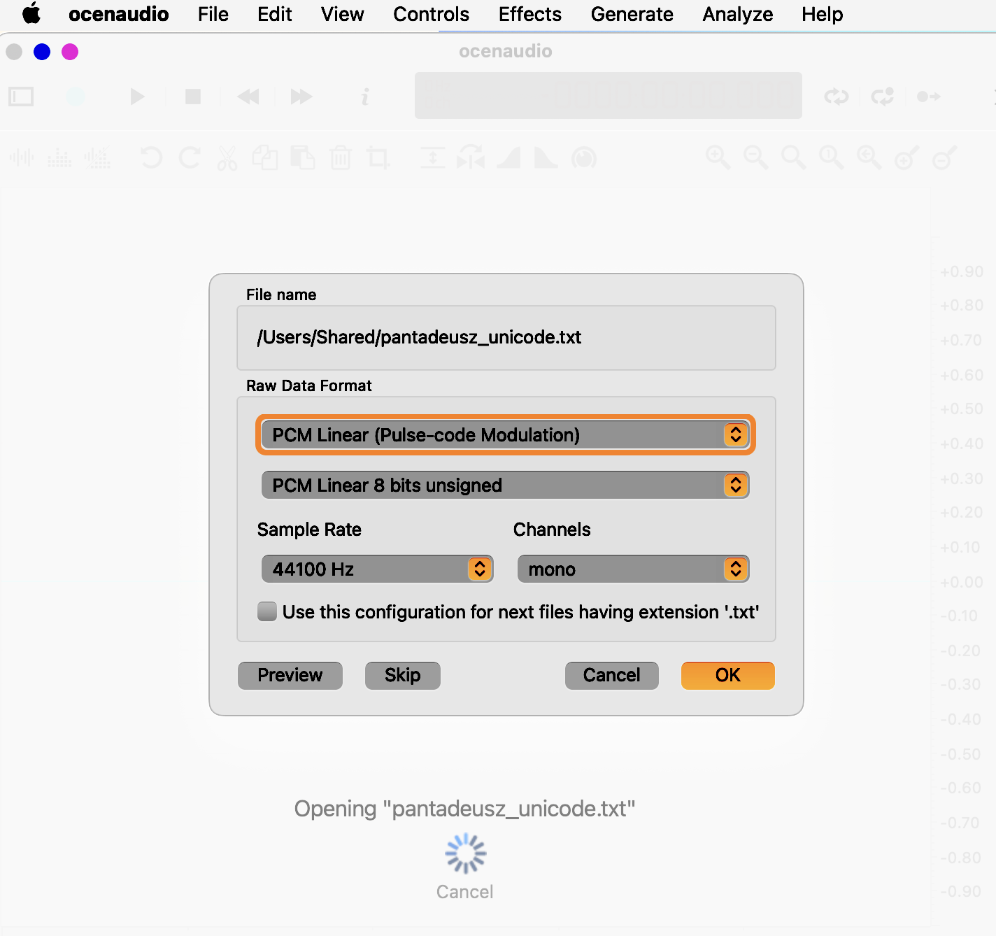Select combined waveform and spectral view icon
This screenshot has width=996, height=936.
pyautogui.click(x=97, y=158)
